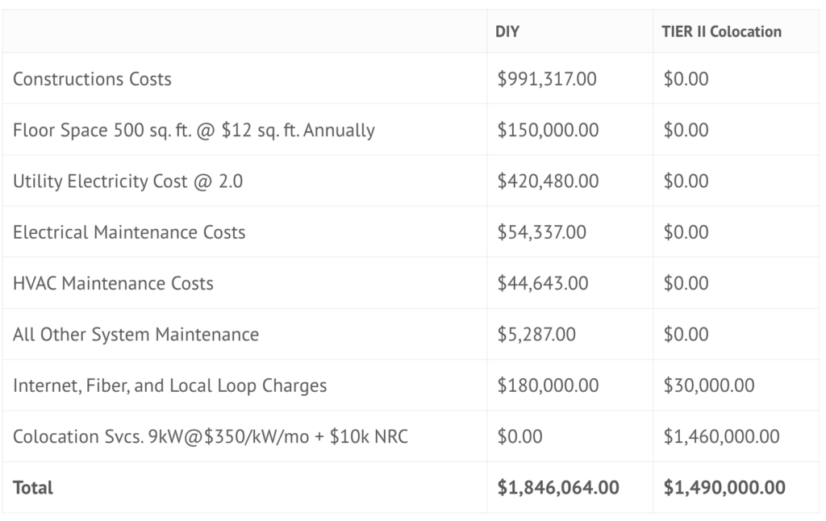The width and height of the screenshot is (826, 521).
Task: Select the $30,000.00 colocation internet cell
Action: point(709,386)
